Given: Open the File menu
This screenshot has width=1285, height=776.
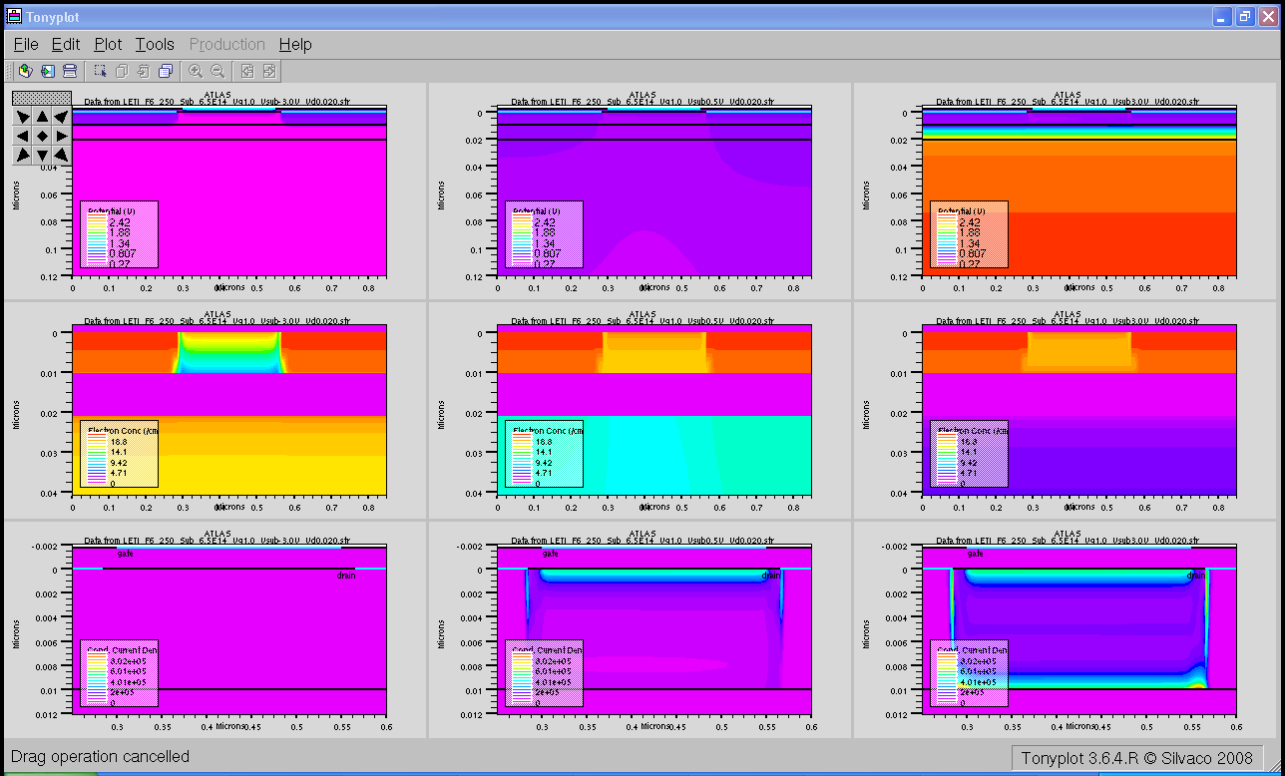Looking at the screenshot, I should tap(26, 44).
